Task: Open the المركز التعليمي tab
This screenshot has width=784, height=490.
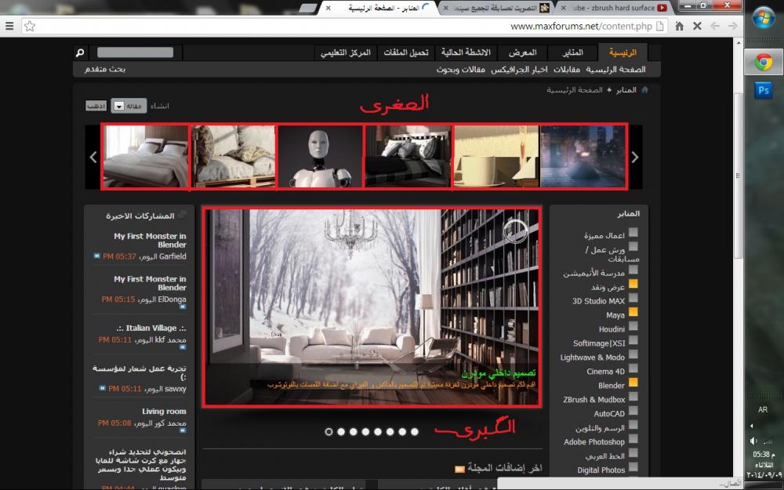Action: point(346,53)
